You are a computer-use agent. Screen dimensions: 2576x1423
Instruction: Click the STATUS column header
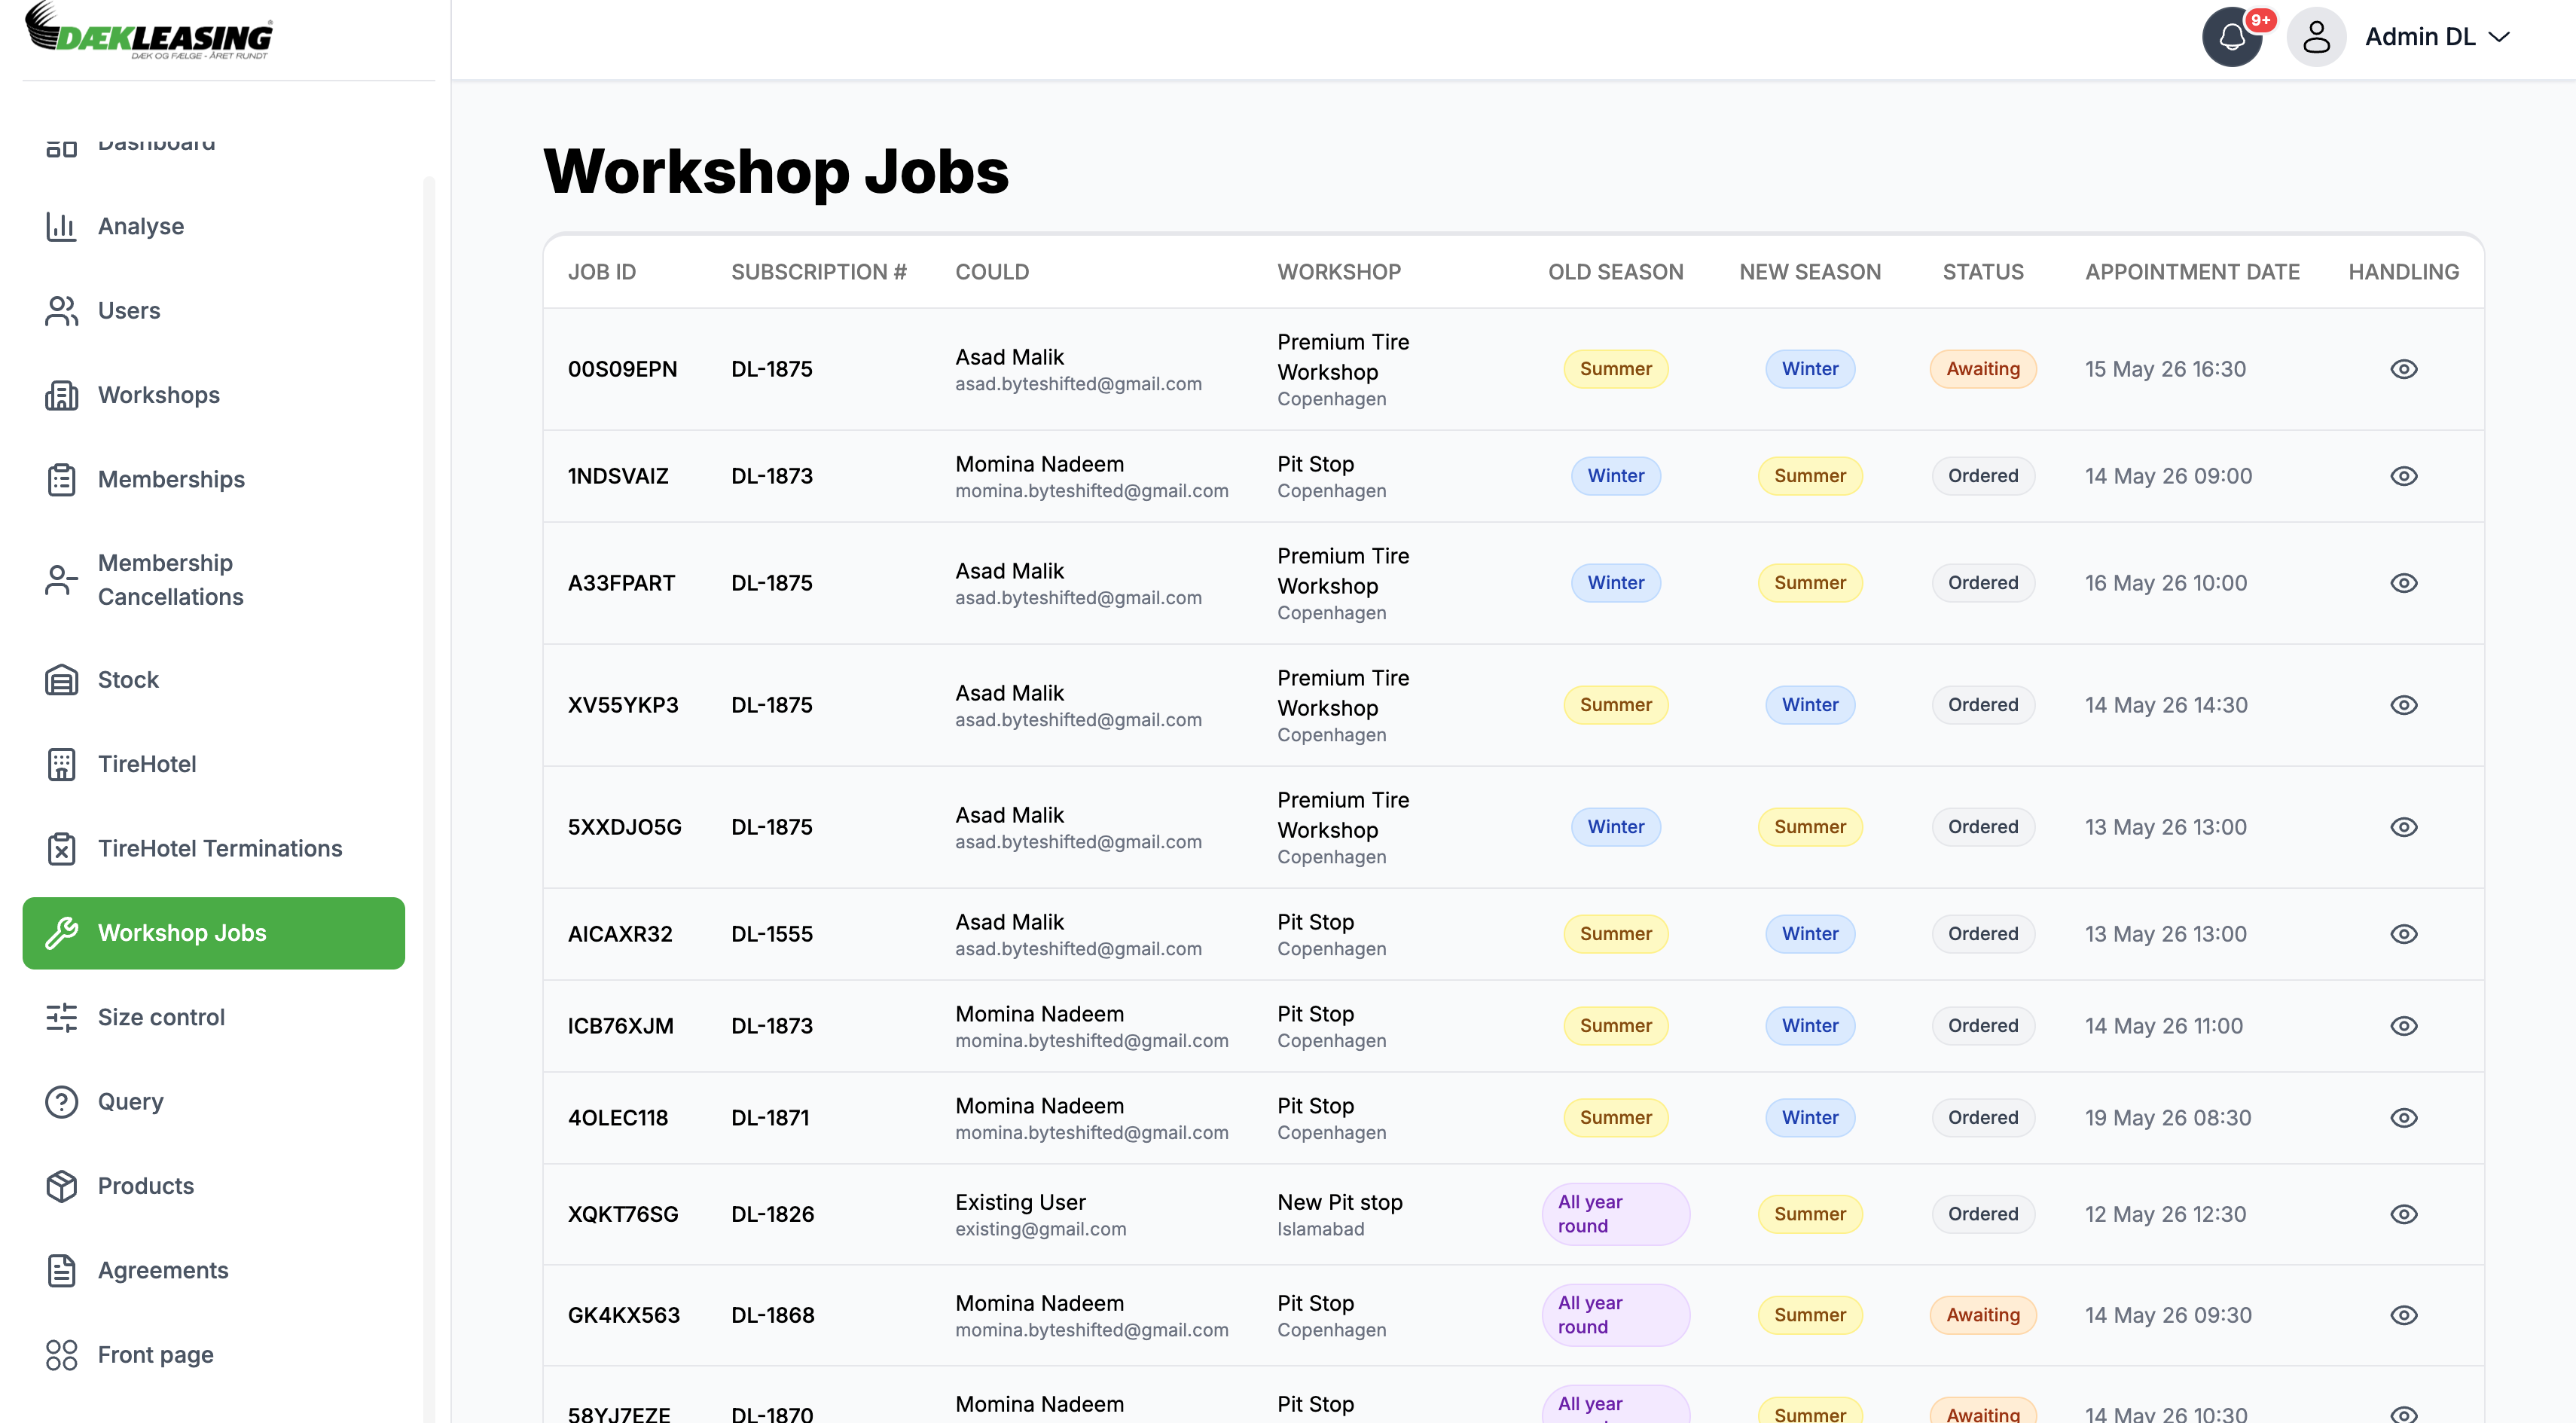click(x=1982, y=272)
